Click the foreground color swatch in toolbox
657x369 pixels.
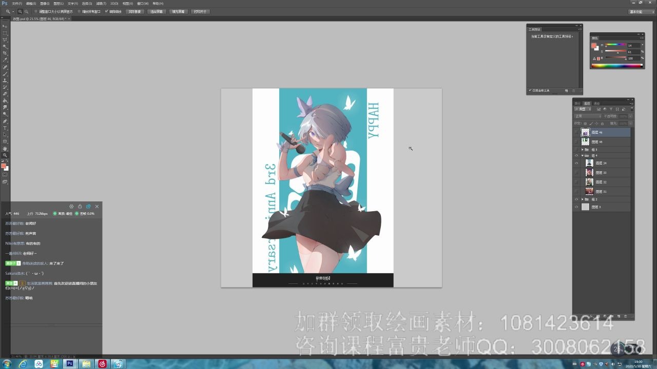click(4, 165)
